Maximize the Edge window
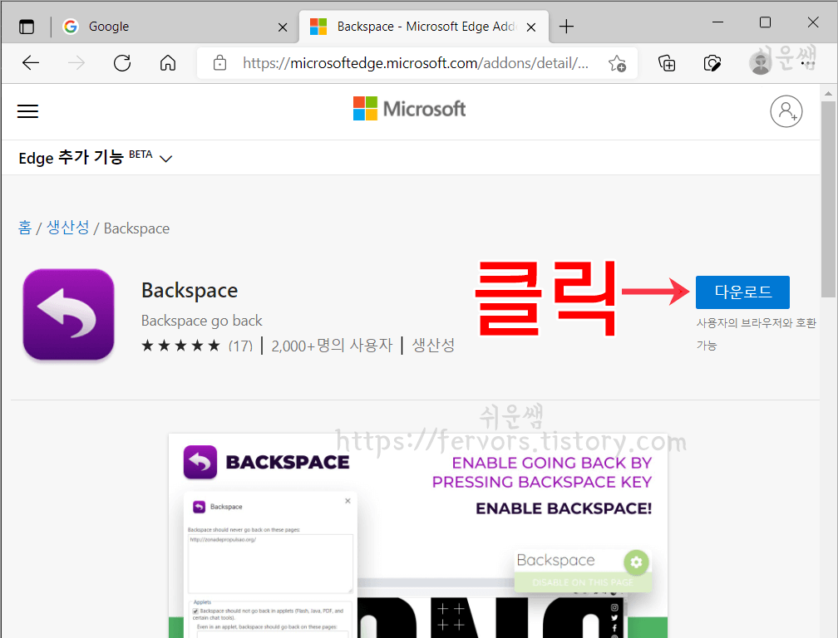The height and width of the screenshot is (638, 838). [x=765, y=22]
